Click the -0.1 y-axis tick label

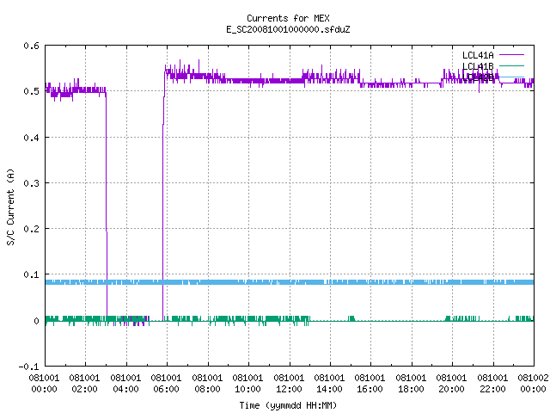[28, 367]
